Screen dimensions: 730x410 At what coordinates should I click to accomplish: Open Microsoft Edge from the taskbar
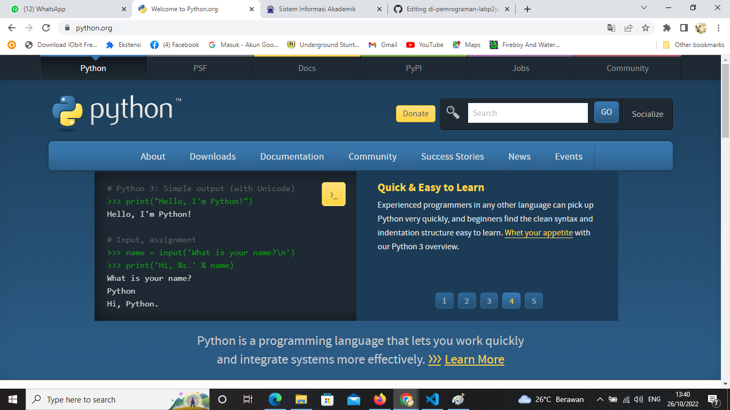tap(275, 399)
